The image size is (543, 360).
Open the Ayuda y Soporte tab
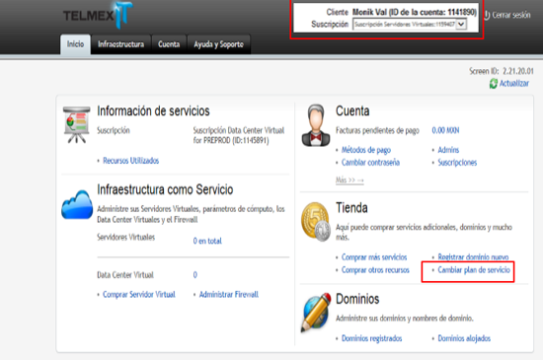218,44
